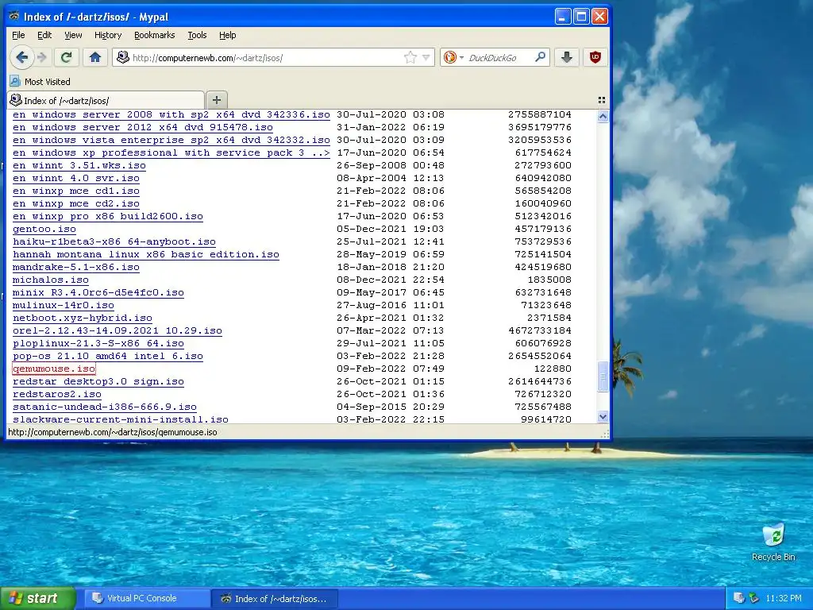Open windows server 2008 sp2 x64 iso link
Screen dimensions: 813x610
[171, 114]
